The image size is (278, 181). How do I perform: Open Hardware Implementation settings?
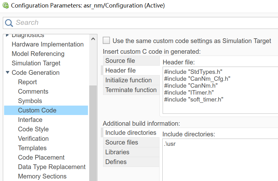pos(48,44)
